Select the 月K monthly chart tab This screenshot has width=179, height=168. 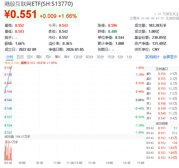pos(49,57)
